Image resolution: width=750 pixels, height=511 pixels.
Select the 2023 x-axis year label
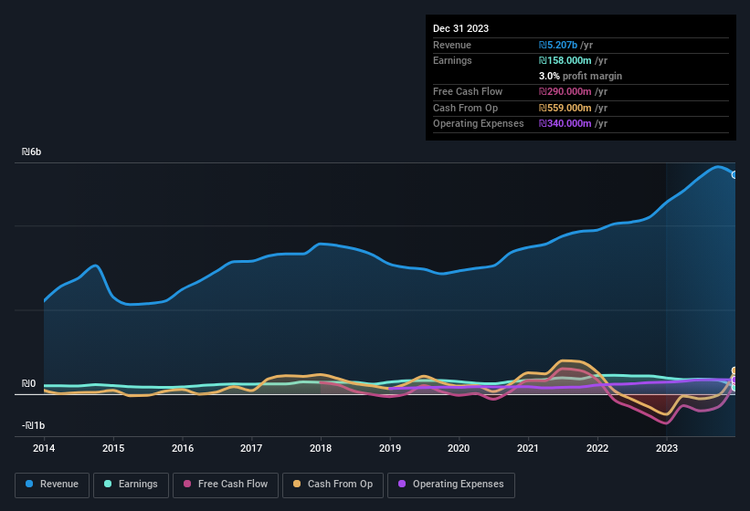667,448
